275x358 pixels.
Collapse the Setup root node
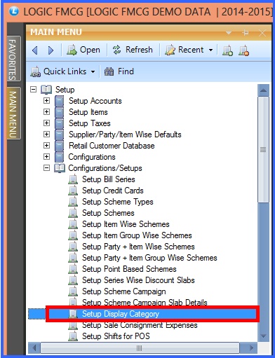34,89
